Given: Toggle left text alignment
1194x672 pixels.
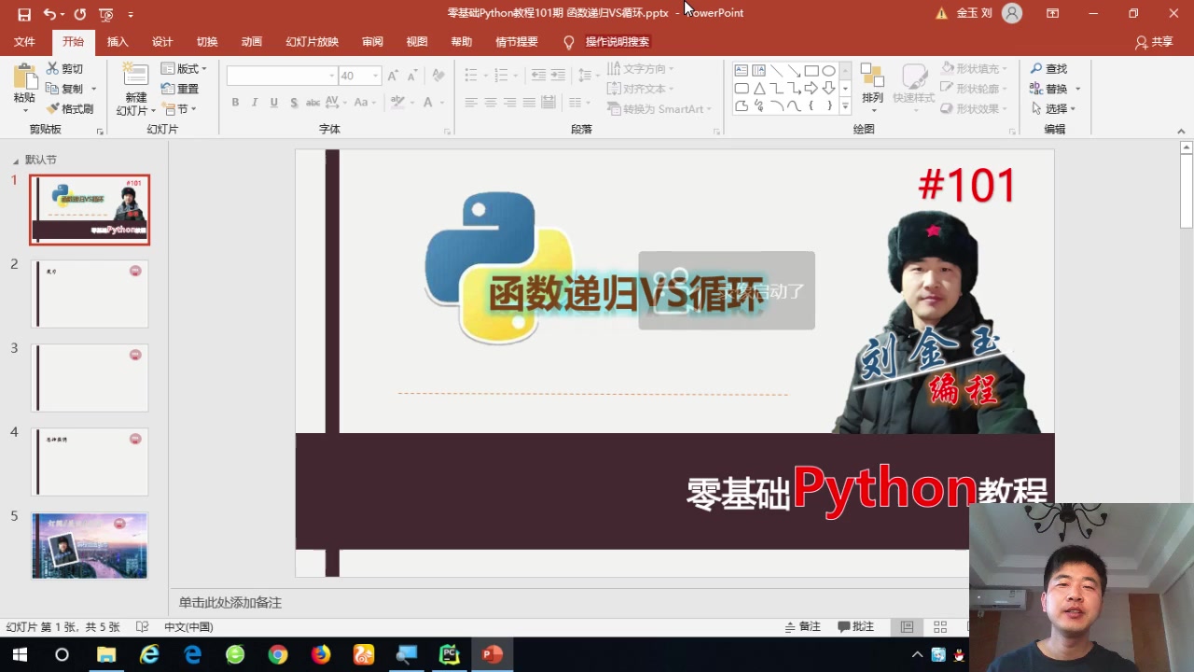Looking at the screenshot, I should 471,103.
